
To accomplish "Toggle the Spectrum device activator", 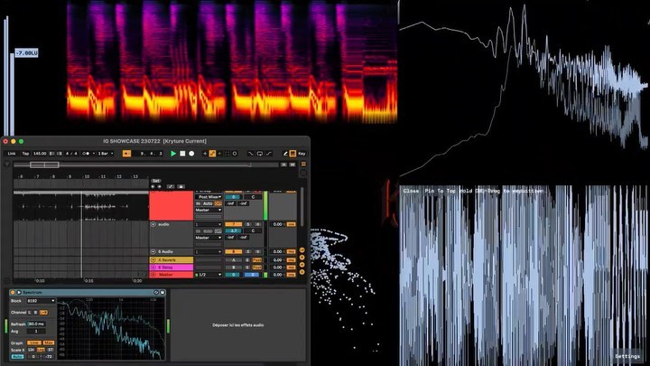I will click(x=11, y=292).
